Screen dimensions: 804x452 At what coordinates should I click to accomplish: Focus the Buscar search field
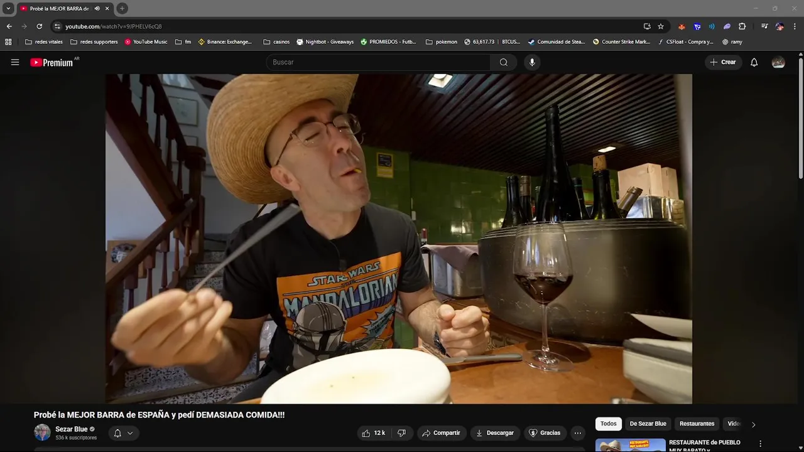378,62
